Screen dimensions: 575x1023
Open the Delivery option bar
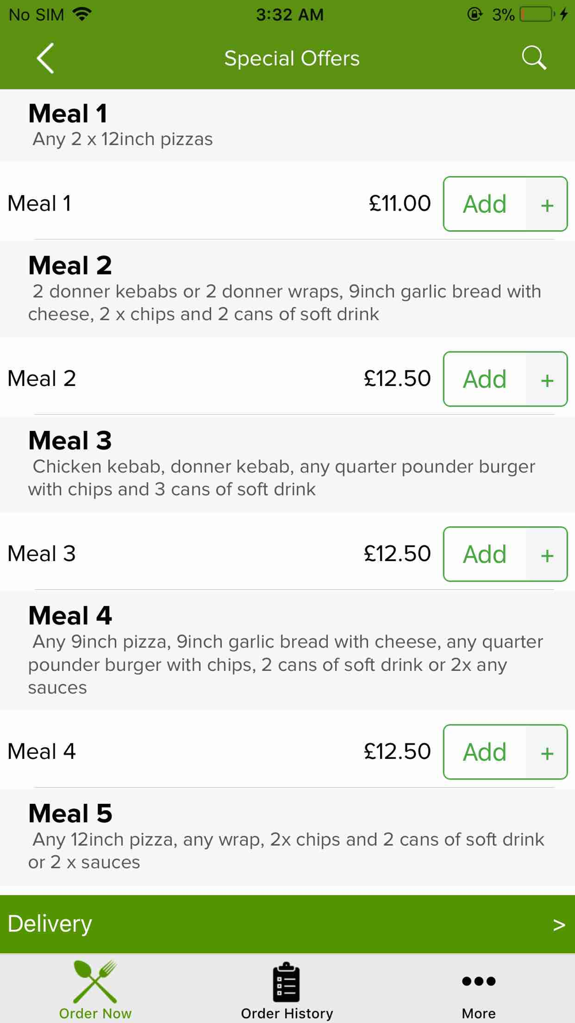tap(287, 924)
